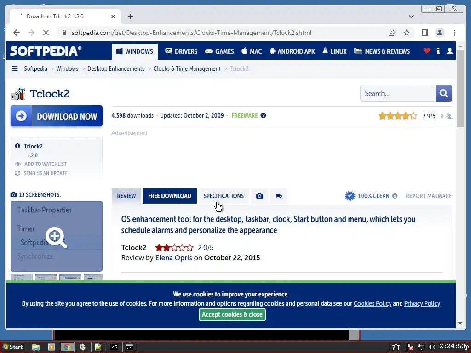Screen dimensions: 471x353
Task: Open the Chrome profile menu
Action: pos(440,33)
